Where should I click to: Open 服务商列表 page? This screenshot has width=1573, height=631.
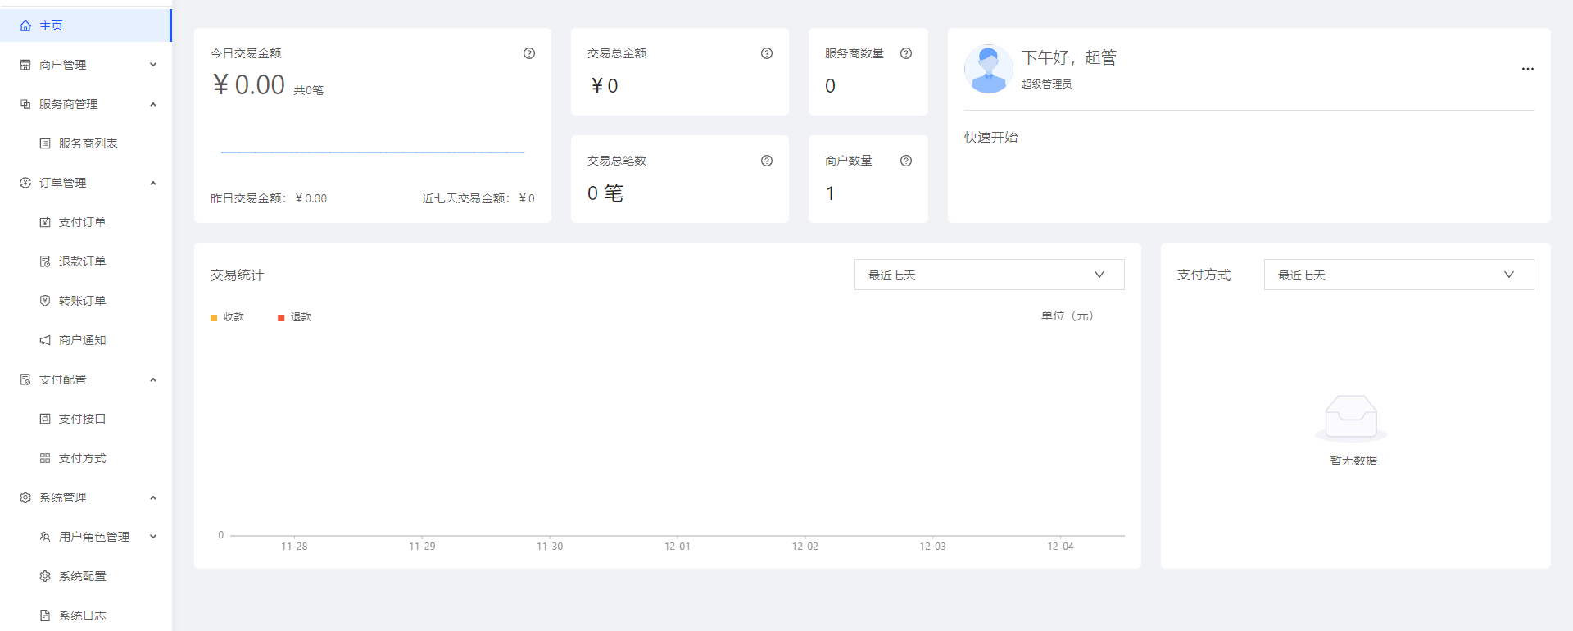pyautogui.click(x=88, y=143)
